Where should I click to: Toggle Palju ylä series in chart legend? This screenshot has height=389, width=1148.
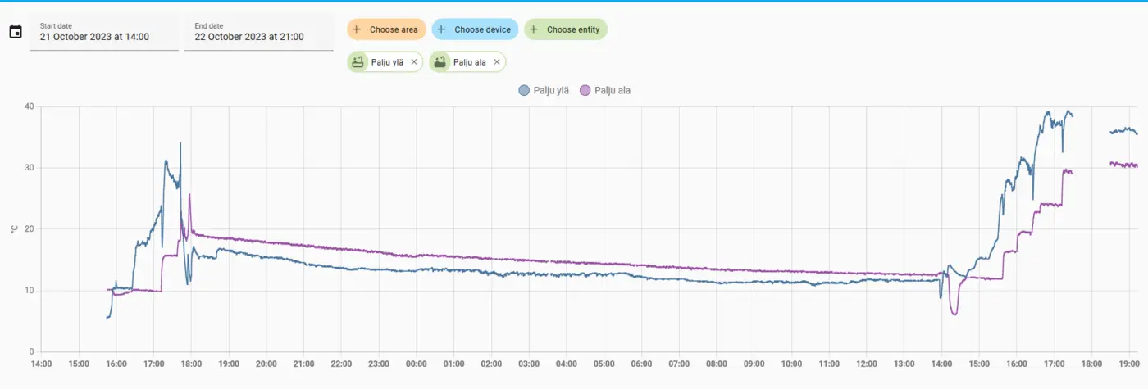coord(544,90)
